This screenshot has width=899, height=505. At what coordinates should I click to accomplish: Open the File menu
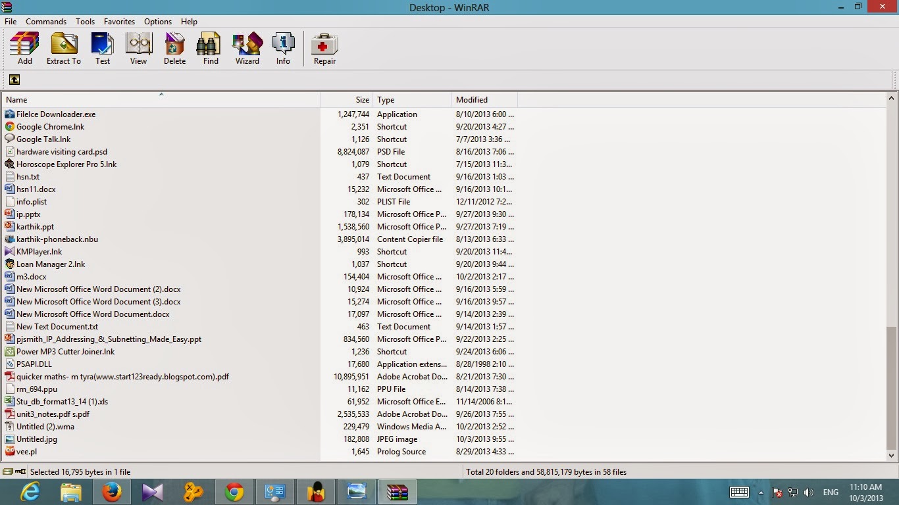point(11,22)
